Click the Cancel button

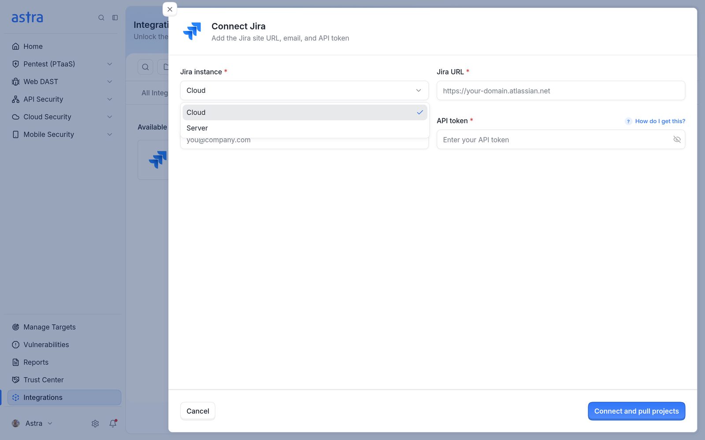[198, 411]
